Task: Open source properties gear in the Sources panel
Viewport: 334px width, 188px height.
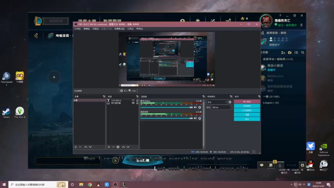Action: point(118,147)
